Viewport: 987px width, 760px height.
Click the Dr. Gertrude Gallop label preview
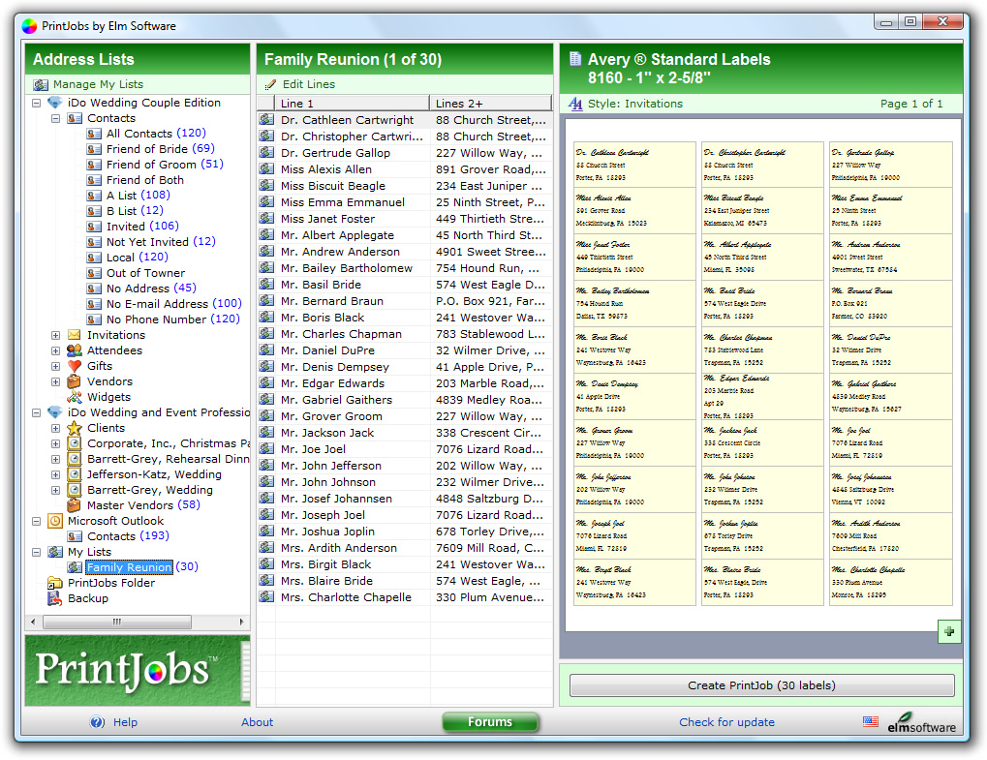click(890, 165)
